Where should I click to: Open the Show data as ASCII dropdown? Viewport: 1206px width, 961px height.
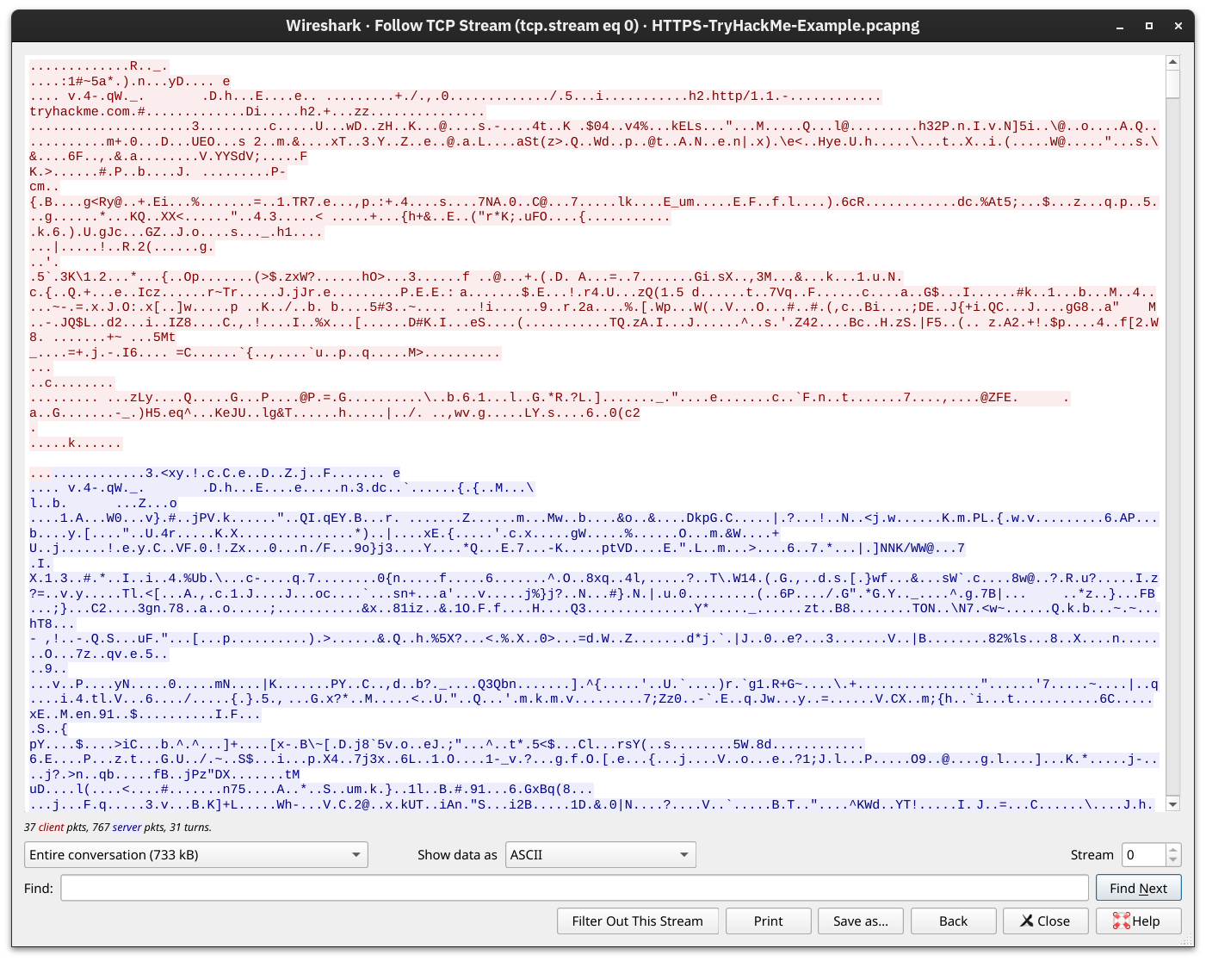pos(600,854)
